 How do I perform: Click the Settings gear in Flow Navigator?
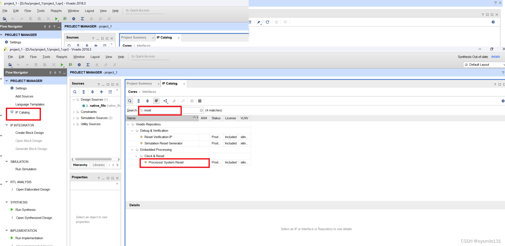[12, 88]
